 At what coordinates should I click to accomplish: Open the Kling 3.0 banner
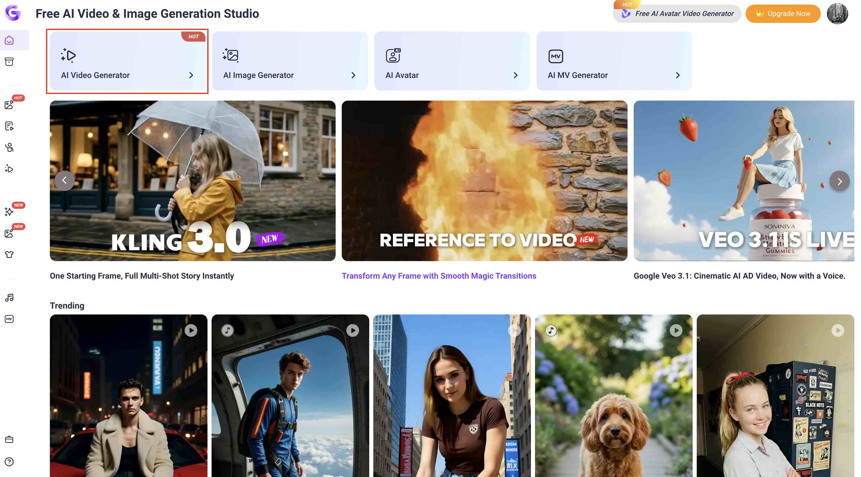pyautogui.click(x=192, y=181)
